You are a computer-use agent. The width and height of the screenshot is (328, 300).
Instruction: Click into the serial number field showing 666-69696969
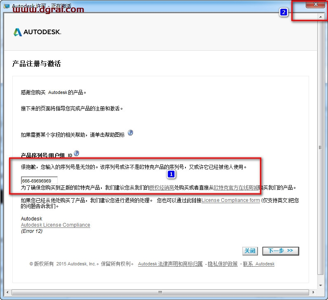pyautogui.click(x=39, y=180)
